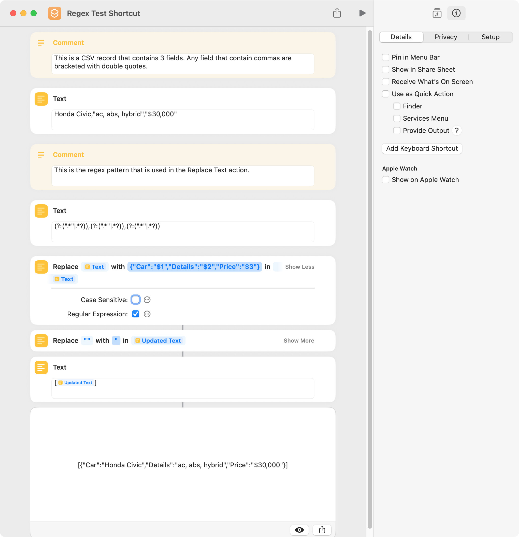
Task: Click the Shortcuts app icon beside the title
Action: coord(54,13)
